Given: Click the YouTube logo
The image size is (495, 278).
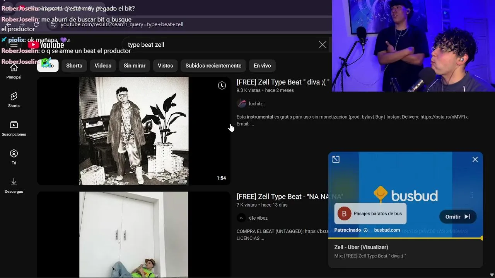Looking at the screenshot, I should [x=46, y=45].
